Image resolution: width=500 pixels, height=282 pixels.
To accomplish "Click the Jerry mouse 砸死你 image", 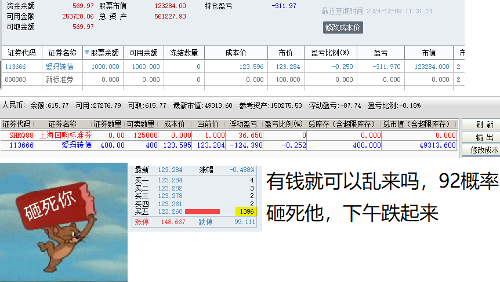I will point(64,222).
